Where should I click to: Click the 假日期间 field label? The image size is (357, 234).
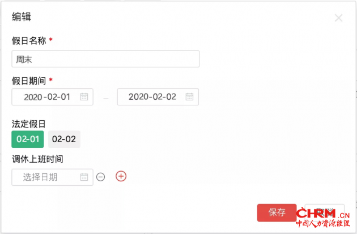pyautogui.click(x=29, y=80)
